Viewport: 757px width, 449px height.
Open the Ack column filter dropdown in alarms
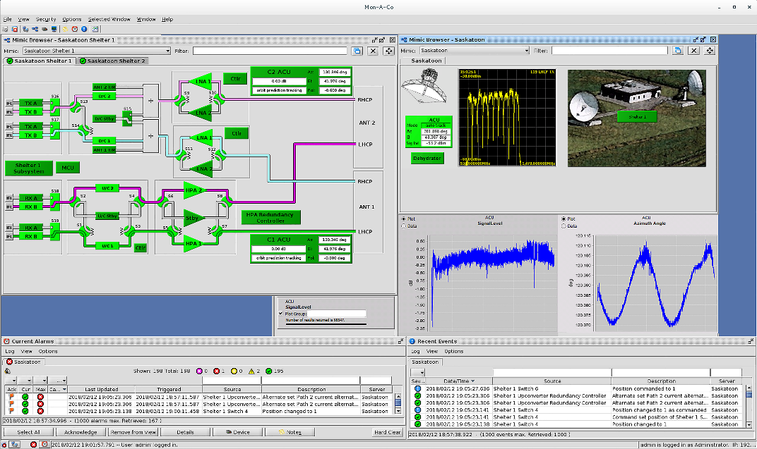coord(11,381)
